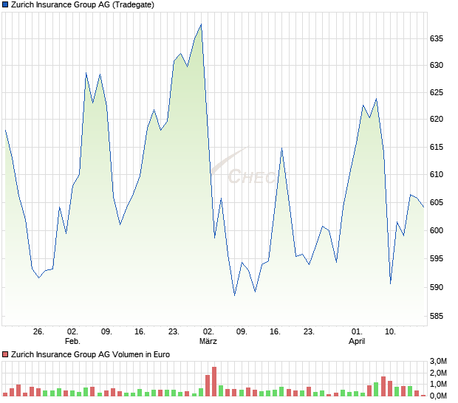Screen dimensions: 458x403
Task: Click the 'April' month label
Action: 357,341
